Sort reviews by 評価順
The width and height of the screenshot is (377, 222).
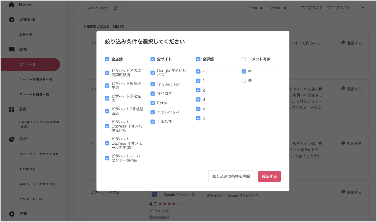278,8
